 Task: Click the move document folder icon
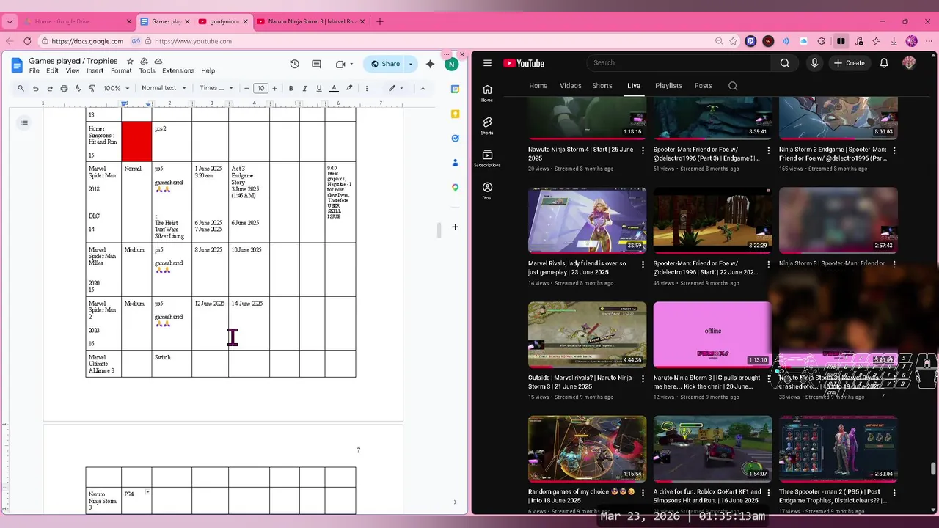point(144,62)
